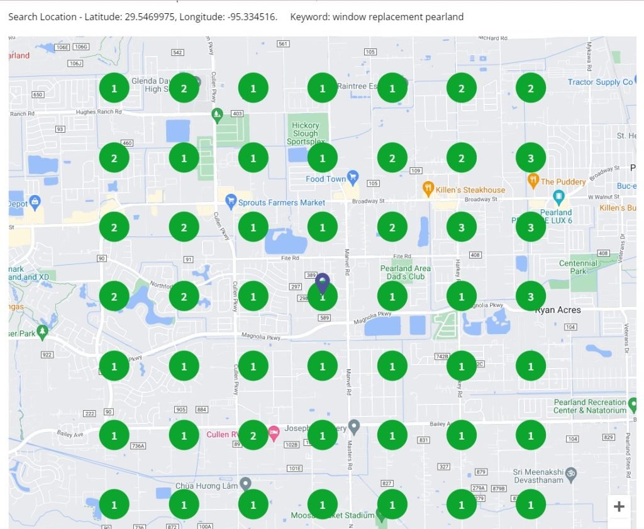Select the Sprouts Farmers Market cart icon

click(231, 202)
